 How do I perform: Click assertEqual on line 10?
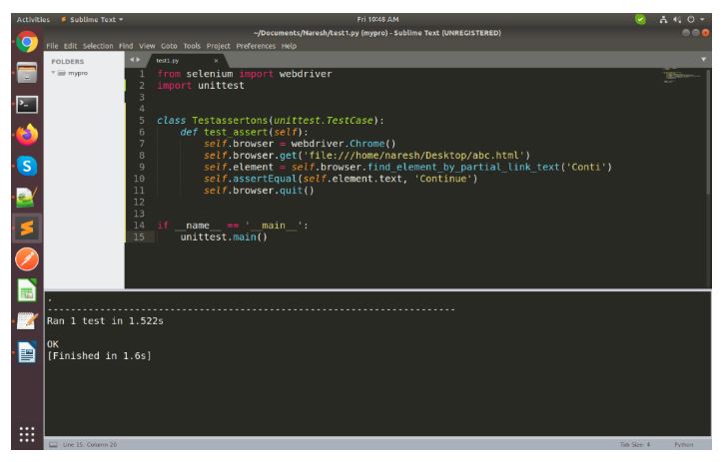coord(264,179)
